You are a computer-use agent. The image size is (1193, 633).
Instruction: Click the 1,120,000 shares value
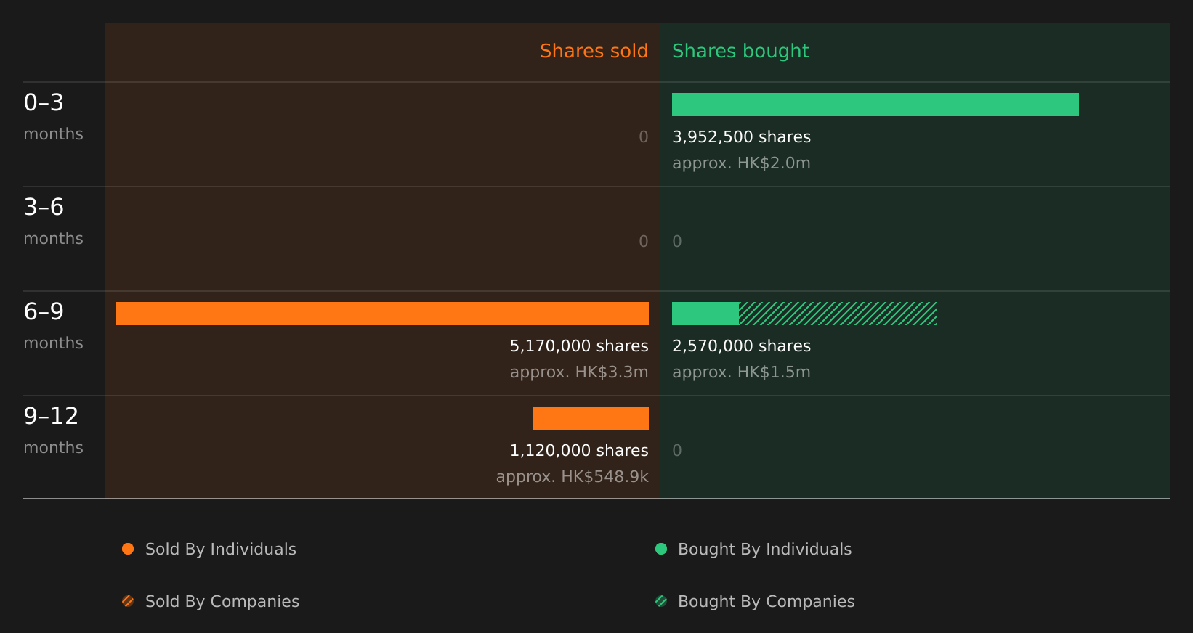[x=579, y=451]
